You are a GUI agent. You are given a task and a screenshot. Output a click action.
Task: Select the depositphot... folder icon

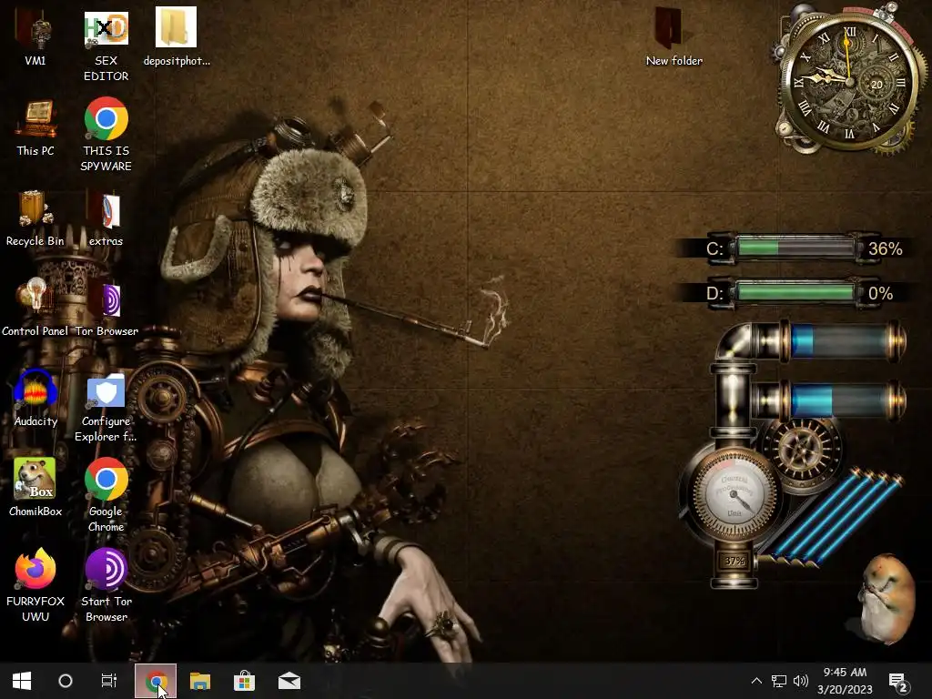(x=177, y=36)
